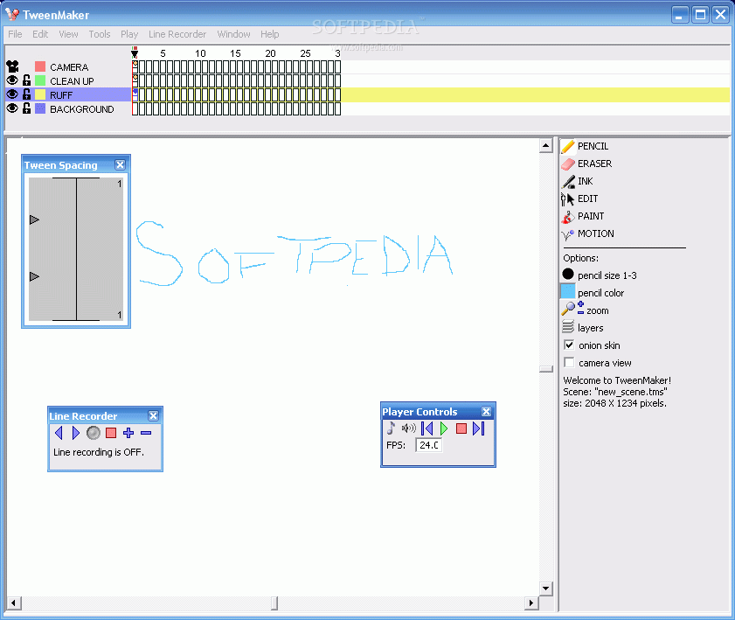The width and height of the screenshot is (735, 620).
Task: Click frame 10 on the timeline ruler
Action: pyautogui.click(x=201, y=53)
